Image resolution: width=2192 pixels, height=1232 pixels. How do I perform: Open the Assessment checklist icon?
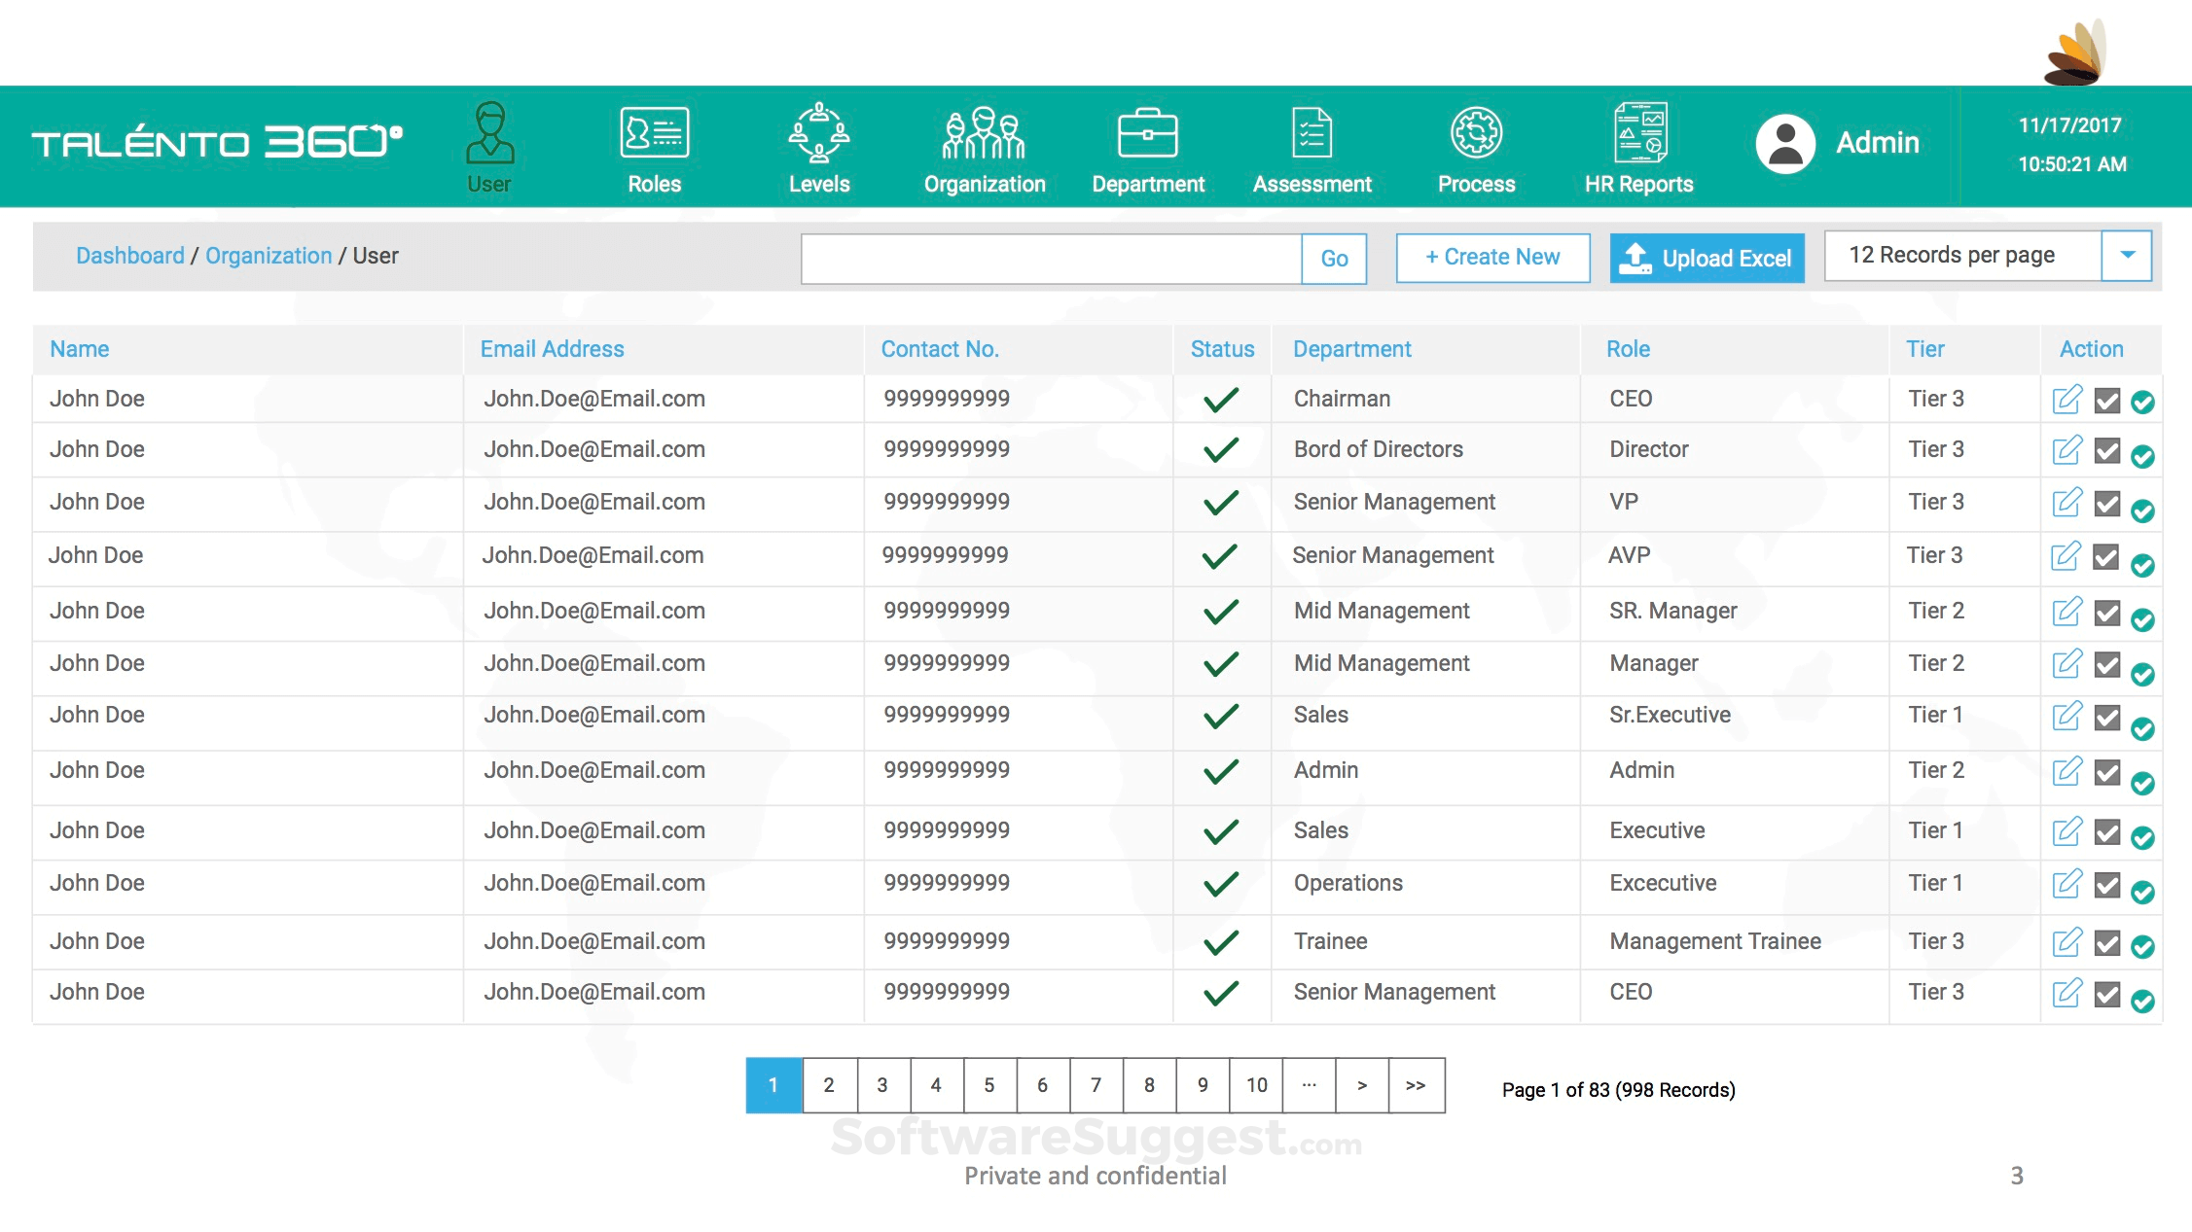point(1312,133)
